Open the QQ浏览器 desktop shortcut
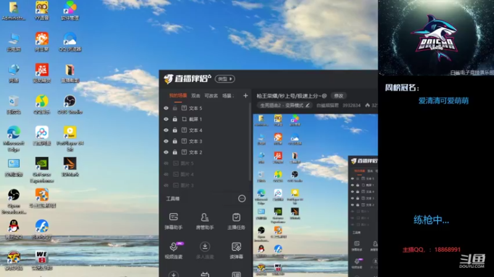This screenshot has height=277, width=494. pyautogui.click(x=70, y=41)
